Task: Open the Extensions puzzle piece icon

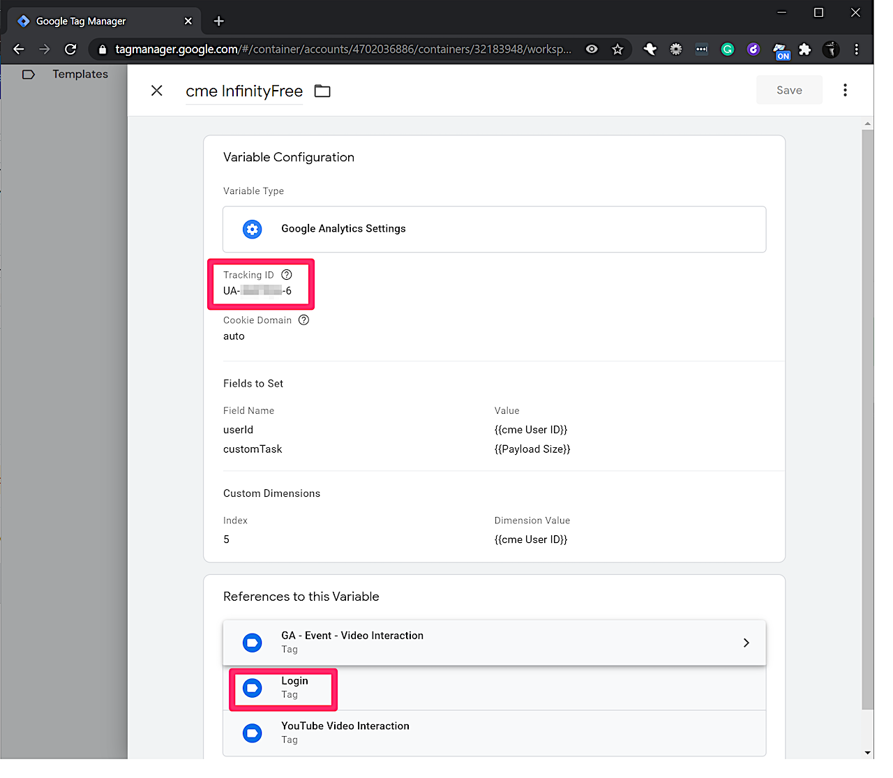Action: pyautogui.click(x=805, y=49)
